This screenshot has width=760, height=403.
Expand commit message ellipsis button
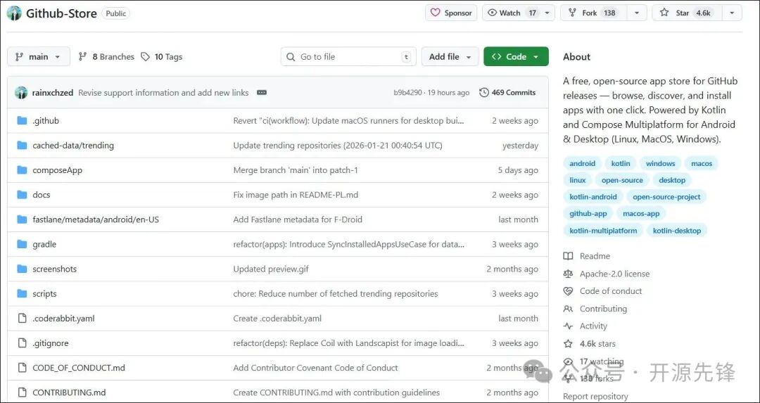(x=262, y=93)
